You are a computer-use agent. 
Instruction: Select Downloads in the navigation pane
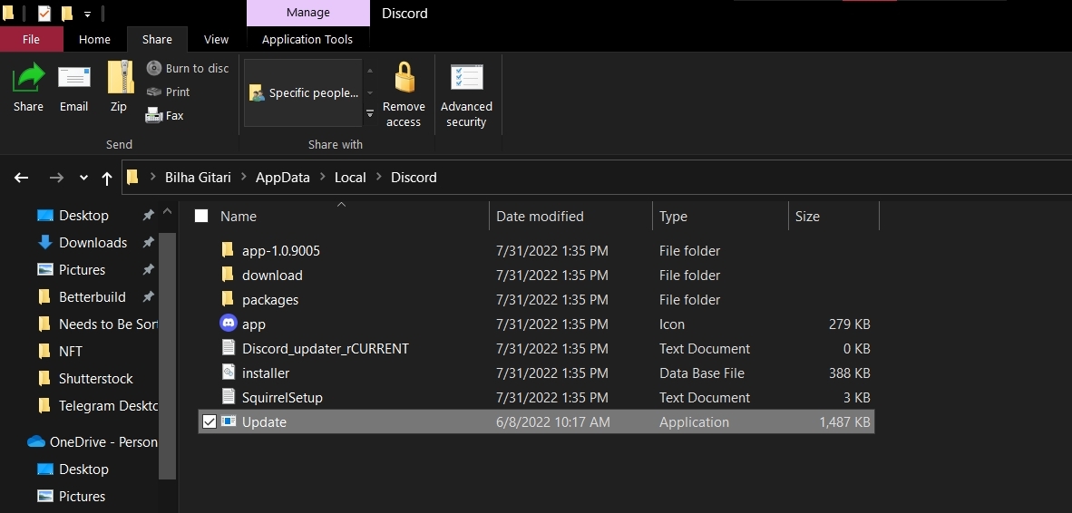click(93, 243)
